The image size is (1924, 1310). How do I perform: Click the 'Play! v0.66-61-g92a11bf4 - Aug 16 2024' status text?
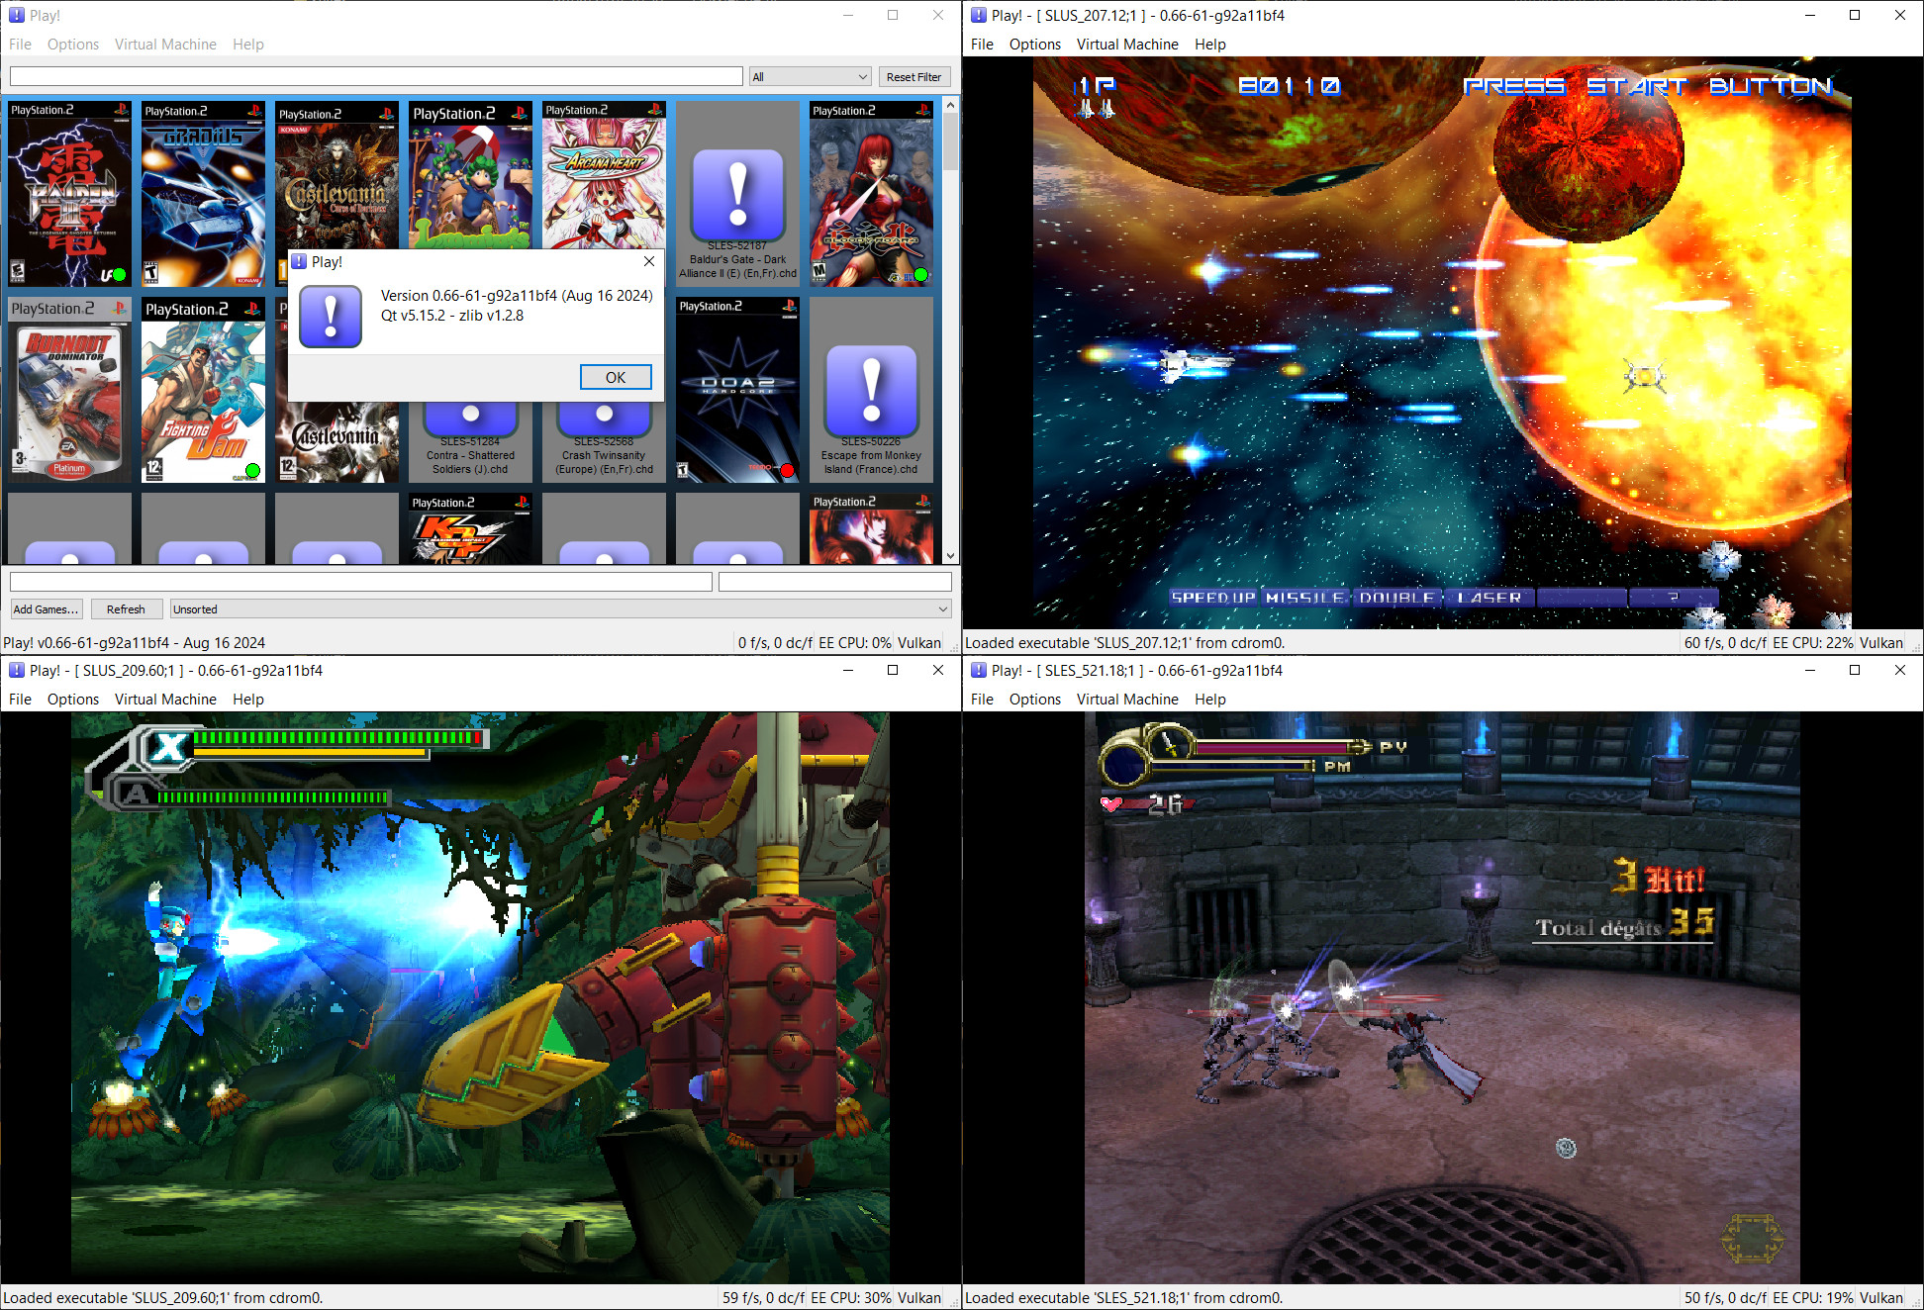pyautogui.click(x=135, y=642)
